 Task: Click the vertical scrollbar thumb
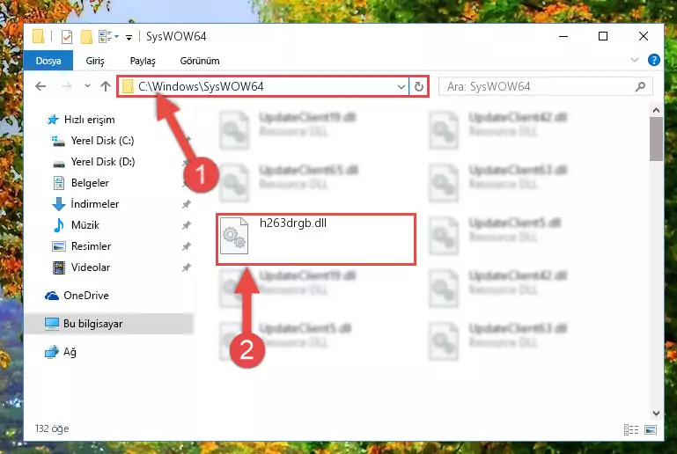[x=656, y=139]
